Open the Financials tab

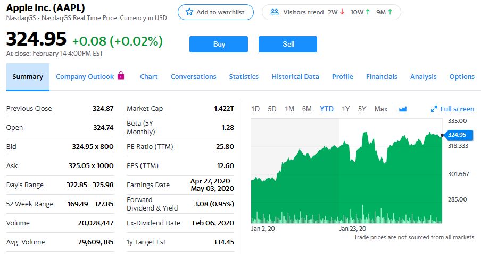(x=382, y=77)
